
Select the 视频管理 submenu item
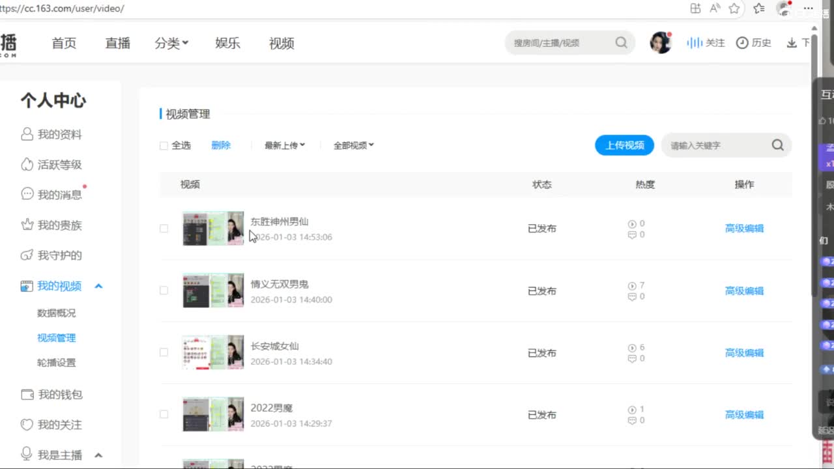(x=57, y=338)
